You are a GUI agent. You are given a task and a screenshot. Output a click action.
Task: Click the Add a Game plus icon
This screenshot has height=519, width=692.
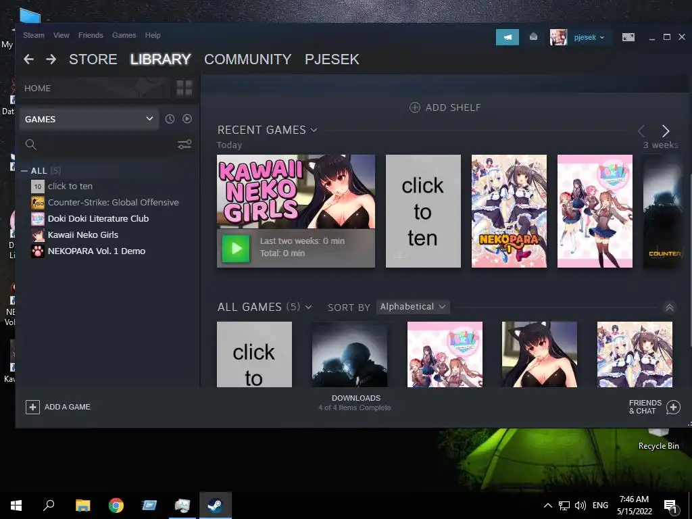pyautogui.click(x=32, y=407)
